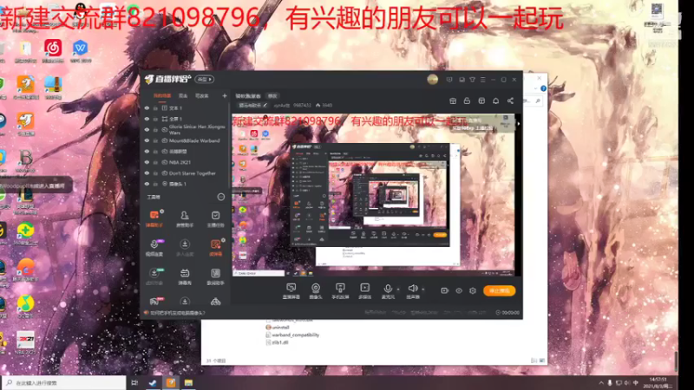This screenshot has width=694, height=390.
Task: Open the microphone link tool in the toolbox
Action: coord(154,248)
